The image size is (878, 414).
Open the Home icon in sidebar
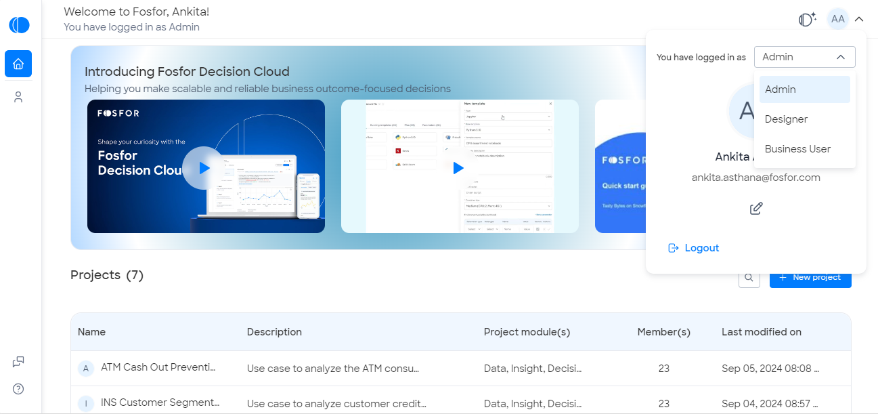coord(18,64)
